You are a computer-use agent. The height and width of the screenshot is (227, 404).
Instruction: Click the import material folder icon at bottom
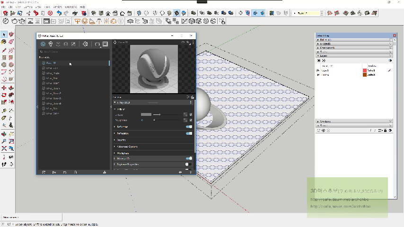(x=54, y=172)
